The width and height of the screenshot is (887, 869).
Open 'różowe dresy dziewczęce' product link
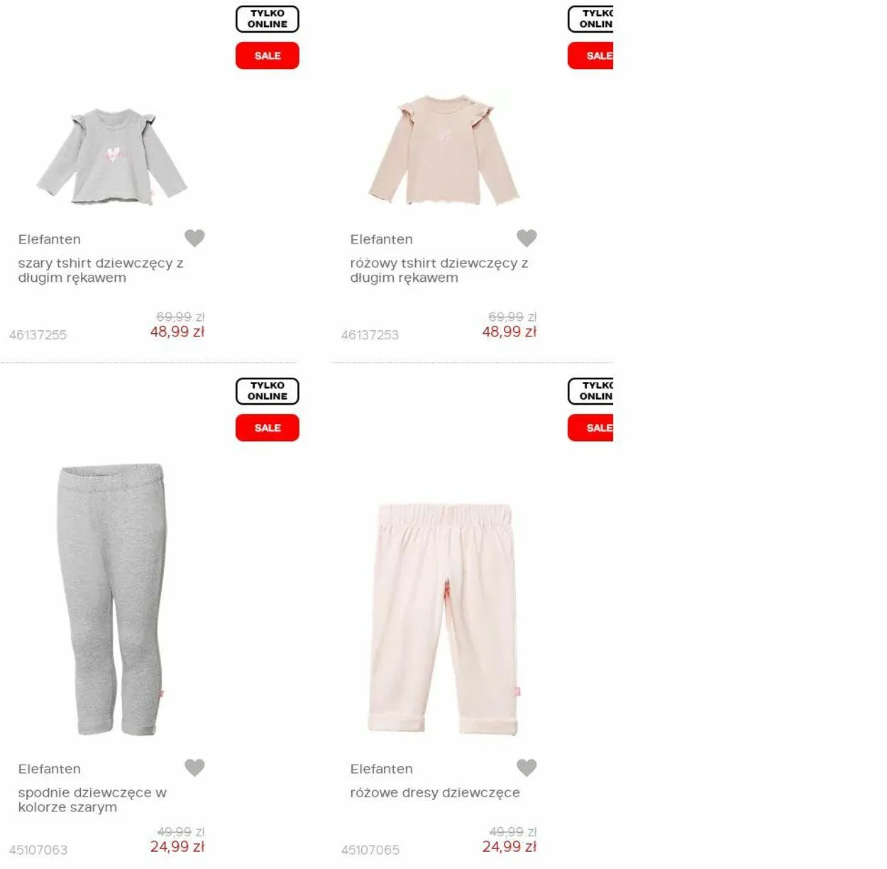tap(435, 792)
